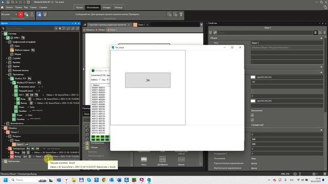Click the search field in Свойства panel
Viewport: 328px width, 184px height.
pos(265,33)
